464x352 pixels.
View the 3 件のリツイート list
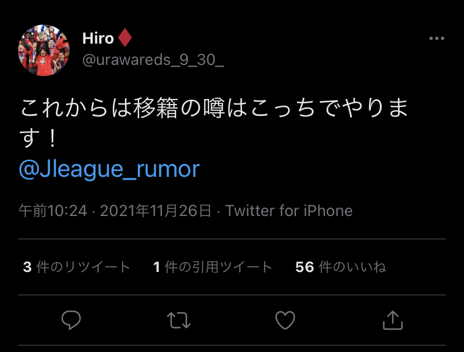coord(76,267)
